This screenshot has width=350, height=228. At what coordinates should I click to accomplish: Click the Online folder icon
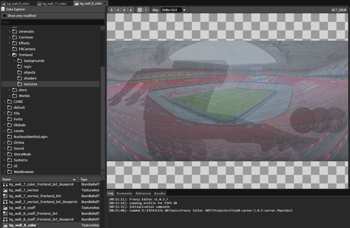coord(10,142)
